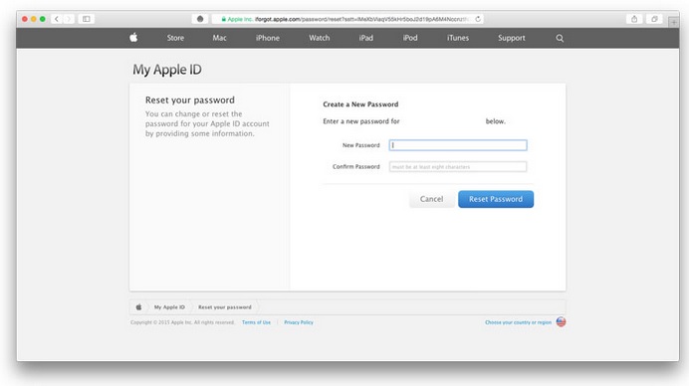This screenshot has height=386, width=689.
Task: Add a new tab with plus button
Action: pyautogui.click(x=673, y=22)
